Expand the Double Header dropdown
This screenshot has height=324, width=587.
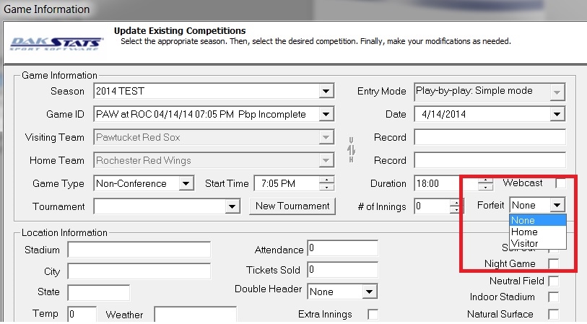pyautogui.click(x=369, y=292)
